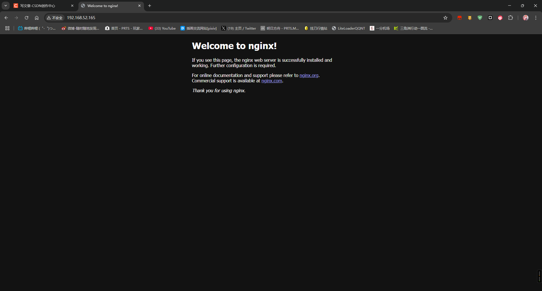The image size is (542, 291).
Task: Open the 首页 - PRTS bookmark
Action: click(x=124, y=28)
